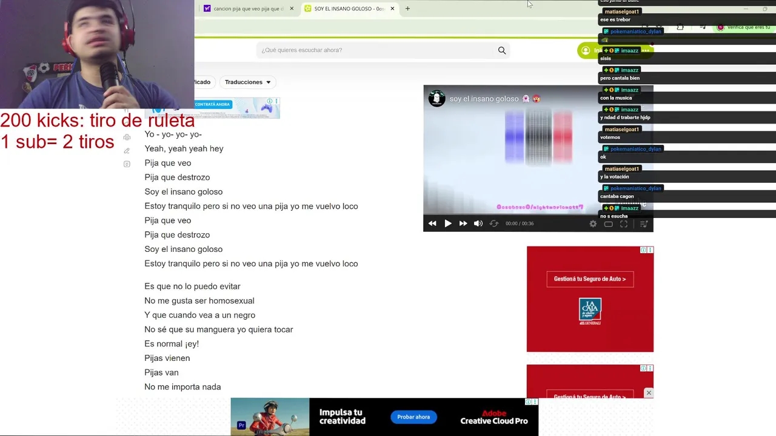The image size is (776, 436).
Task: Open video player settings gear
Action: pyautogui.click(x=593, y=223)
